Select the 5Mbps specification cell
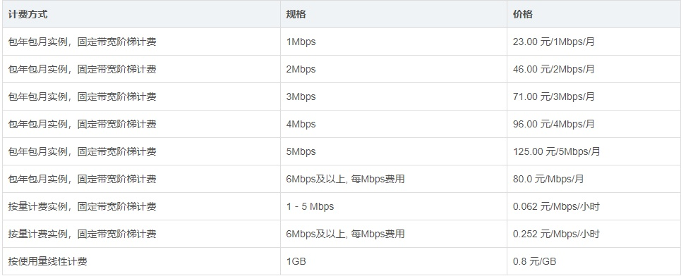Image resolution: width=681 pixels, height=276 pixels. [x=394, y=151]
